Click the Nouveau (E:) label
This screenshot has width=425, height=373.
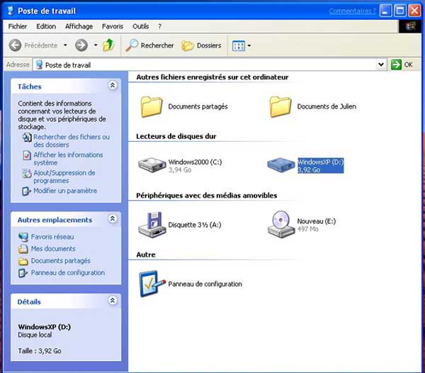coord(317,221)
